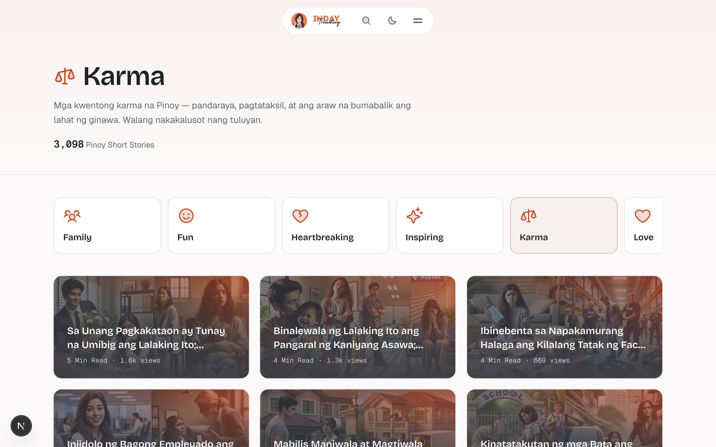This screenshot has height=447, width=716.
Task: Click the Fun smiley icon
Action: [186, 216]
